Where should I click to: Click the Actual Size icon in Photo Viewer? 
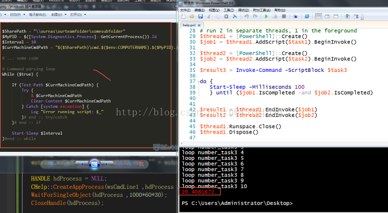tap(66, 164)
